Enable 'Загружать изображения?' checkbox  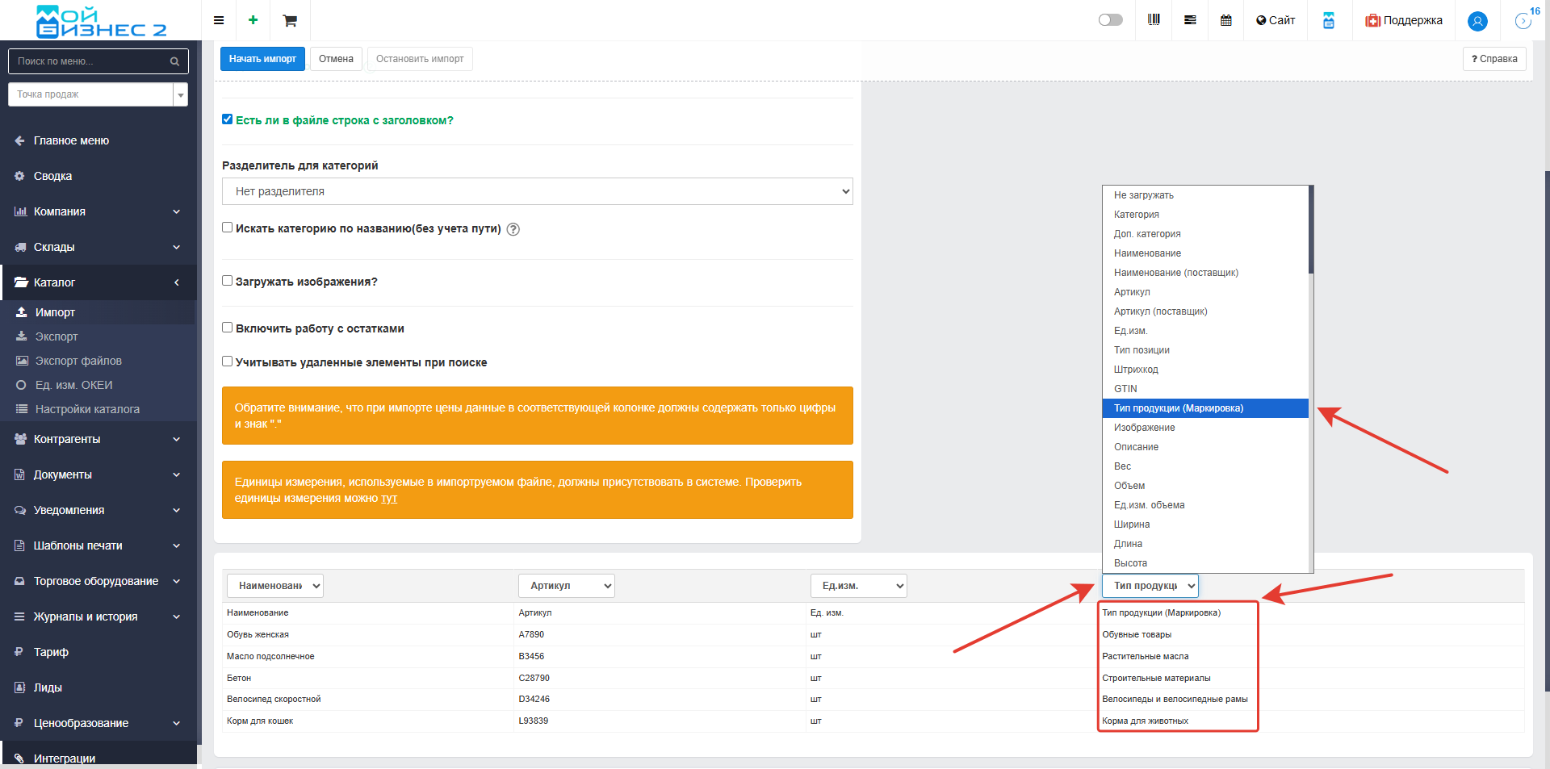[228, 281]
